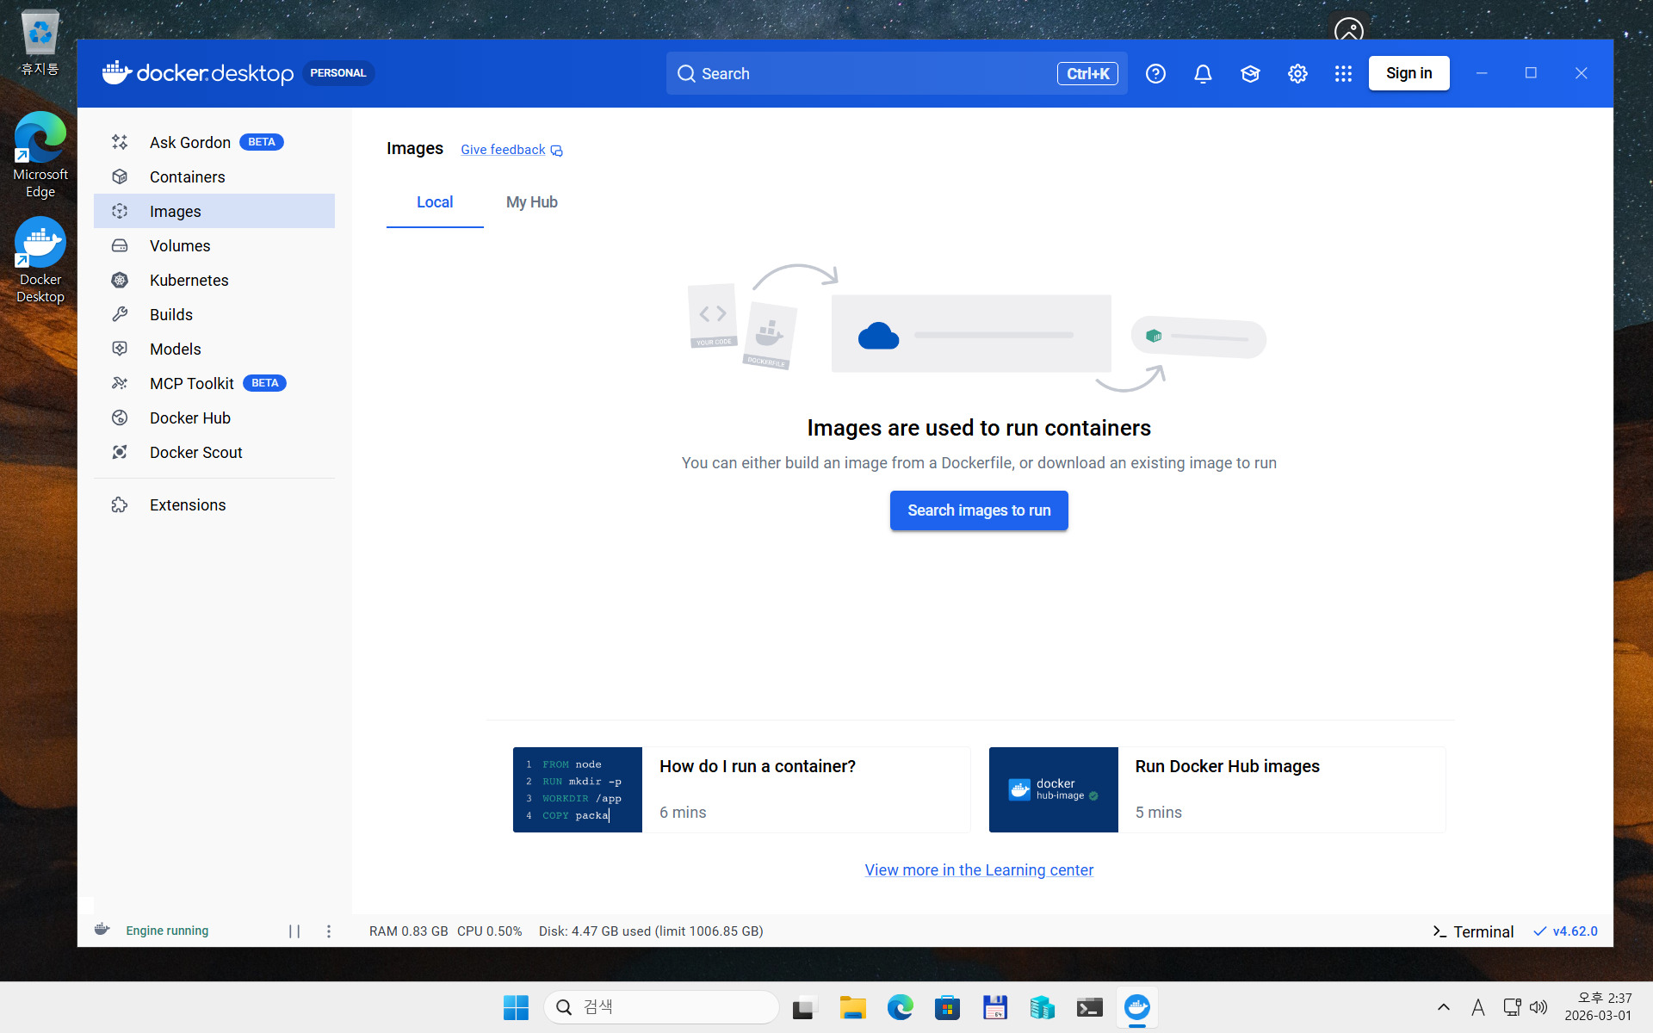Image resolution: width=1653 pixels, height=1033 pixels.
Task: Click the Volumes drive icon
Action: (120, 245)
